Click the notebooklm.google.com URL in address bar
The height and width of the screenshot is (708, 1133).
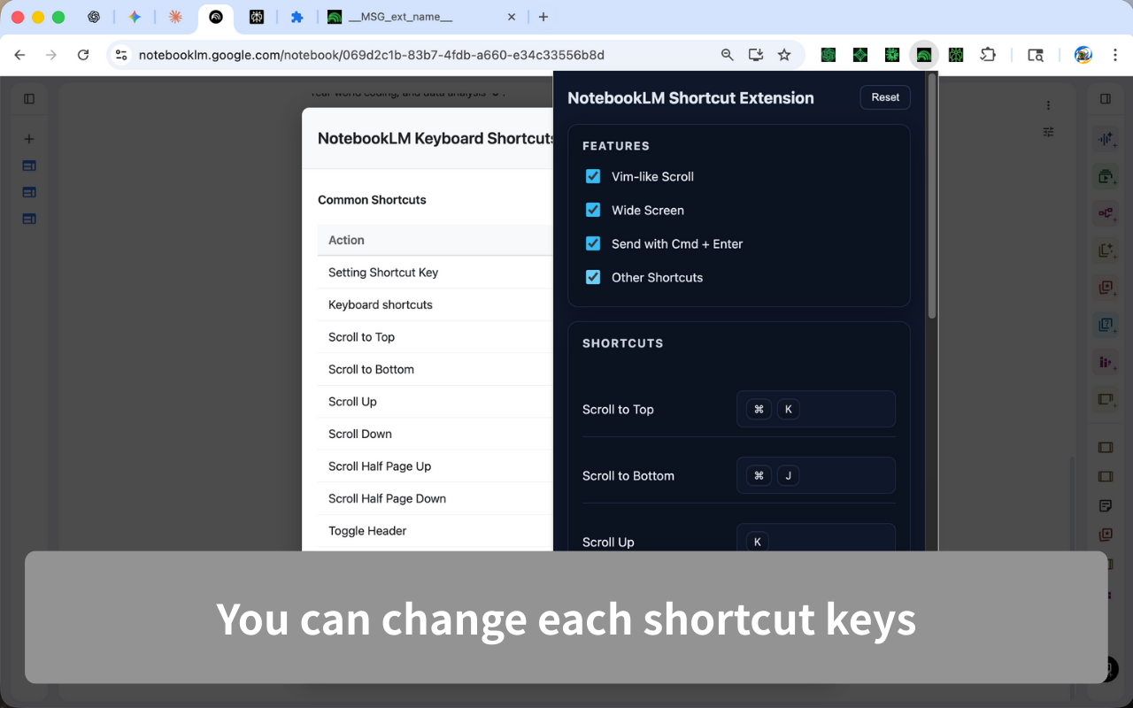pos(372,55)
